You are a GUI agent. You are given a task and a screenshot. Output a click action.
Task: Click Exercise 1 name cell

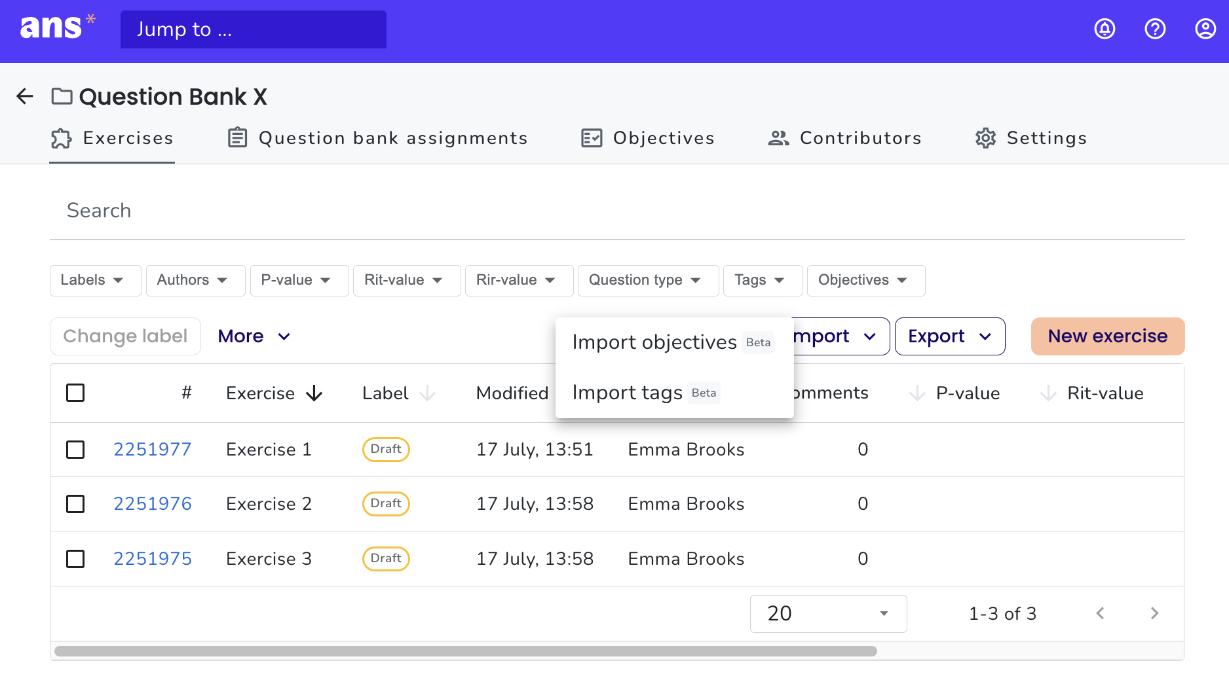click(269, 450)
